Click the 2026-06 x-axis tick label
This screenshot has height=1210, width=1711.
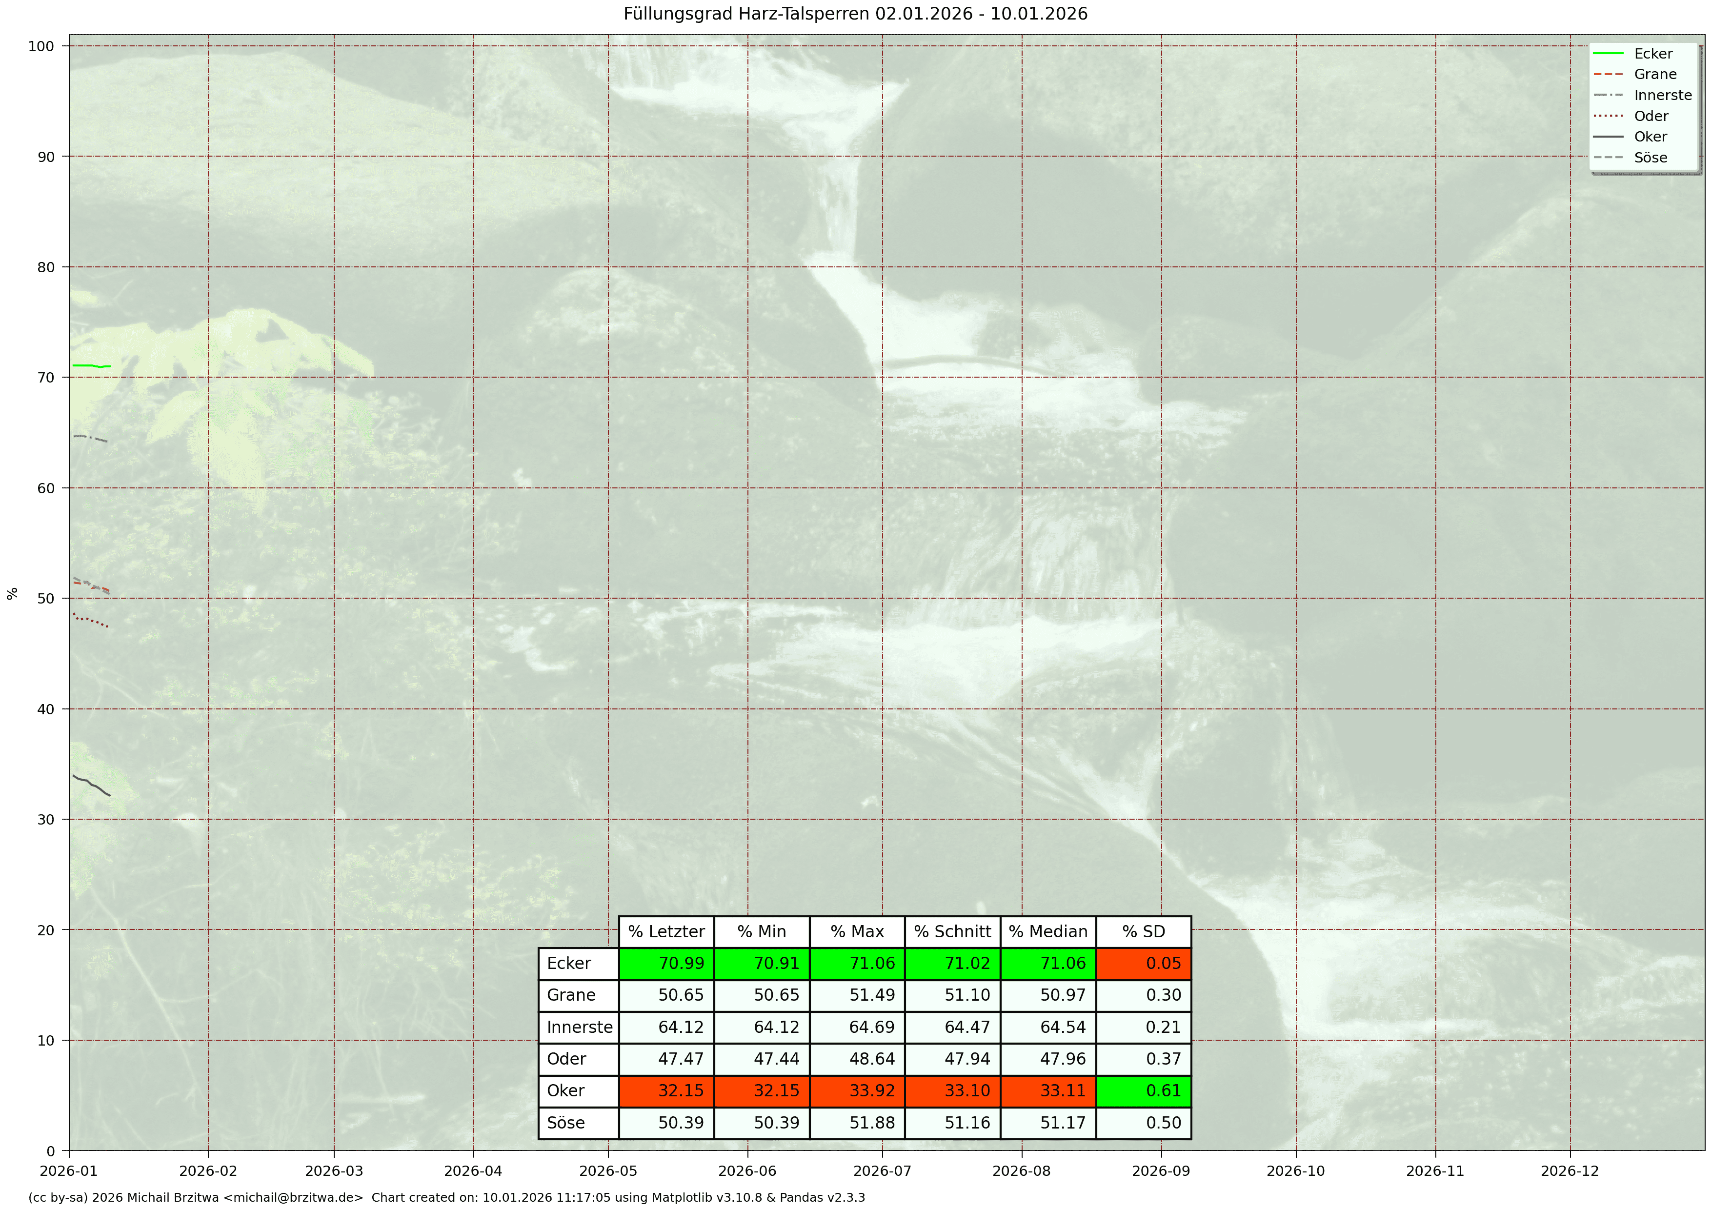(x=747, y=1171)
